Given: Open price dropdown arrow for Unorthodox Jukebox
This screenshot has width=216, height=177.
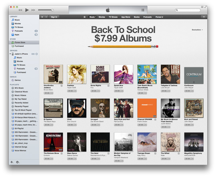Looking at the screenshot, I should pyautogui.click(x=52, y=93).
